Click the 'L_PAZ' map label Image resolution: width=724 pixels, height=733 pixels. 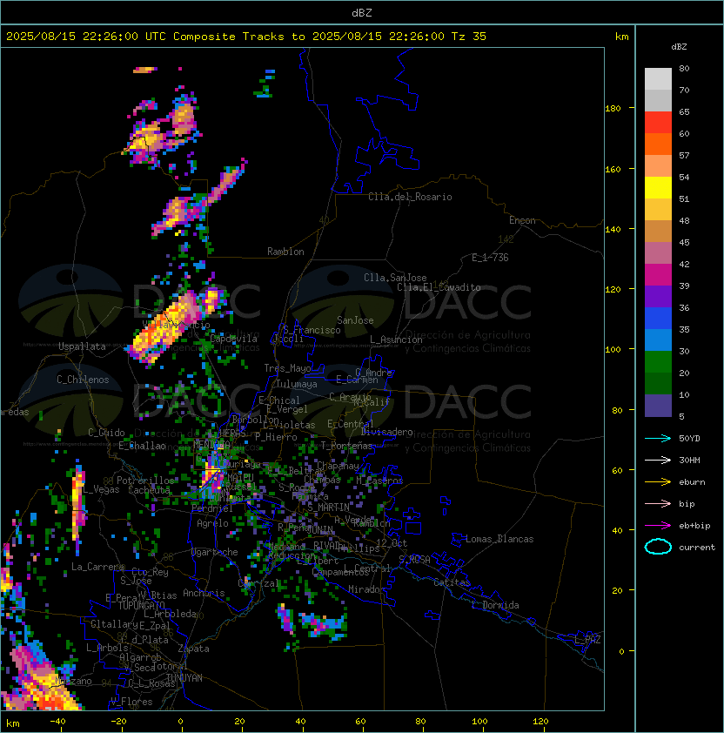click(x=587, y=640)
